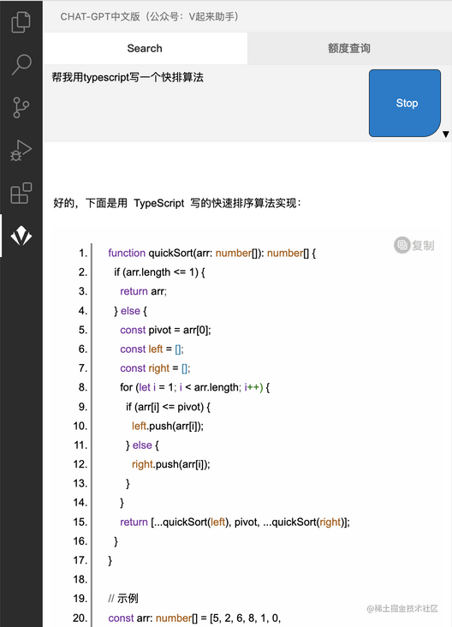Open the Search magnifier in activity bar
The width and height of the screenshot is (452, 627).
21,64
